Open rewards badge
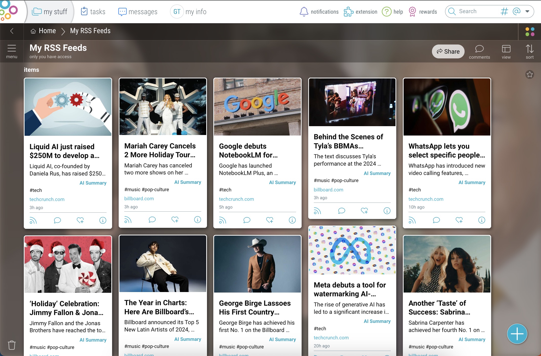This screenshot has width=541, height=356. 423,12
